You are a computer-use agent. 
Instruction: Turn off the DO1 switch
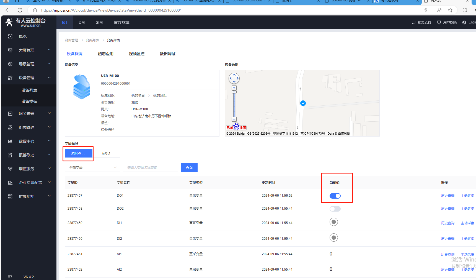(x=335, y=196)
